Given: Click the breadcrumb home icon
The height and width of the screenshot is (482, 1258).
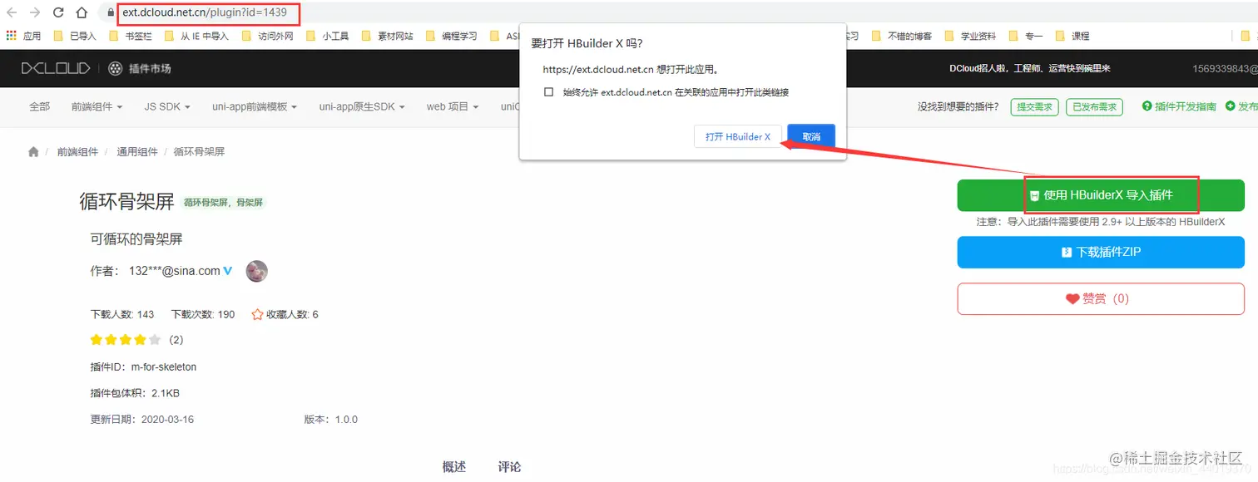Looking at the screenshot, I should [x=33, y=151].
